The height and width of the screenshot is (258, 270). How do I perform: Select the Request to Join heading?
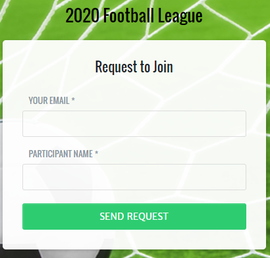pyautogui.click(x=134, y=66)
